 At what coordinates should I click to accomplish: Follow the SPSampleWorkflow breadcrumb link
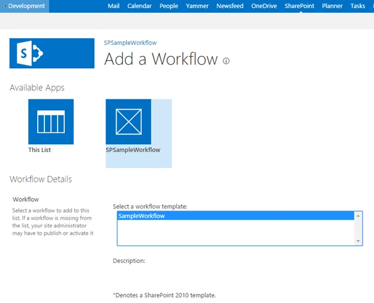click(130, 43)
